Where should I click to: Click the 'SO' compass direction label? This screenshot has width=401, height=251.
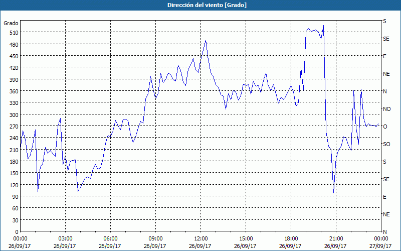tap(386, 144)
